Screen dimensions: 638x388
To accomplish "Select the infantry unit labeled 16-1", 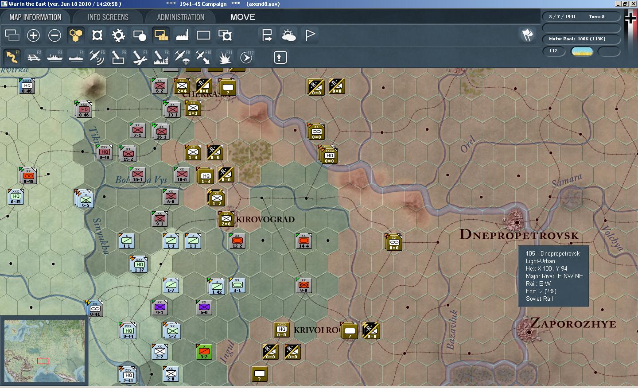I will 161,132.
